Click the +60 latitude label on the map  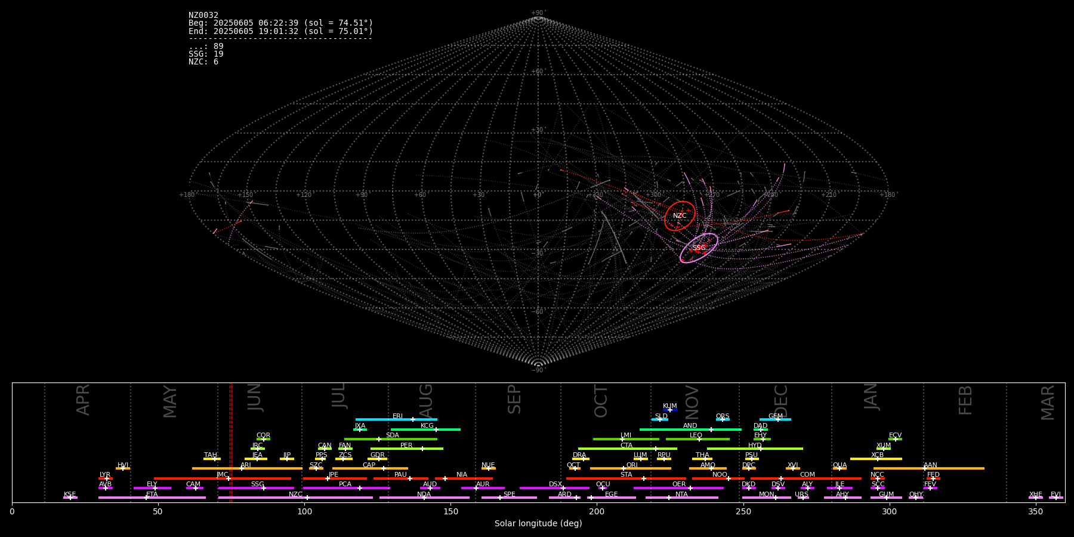[538, 72]
